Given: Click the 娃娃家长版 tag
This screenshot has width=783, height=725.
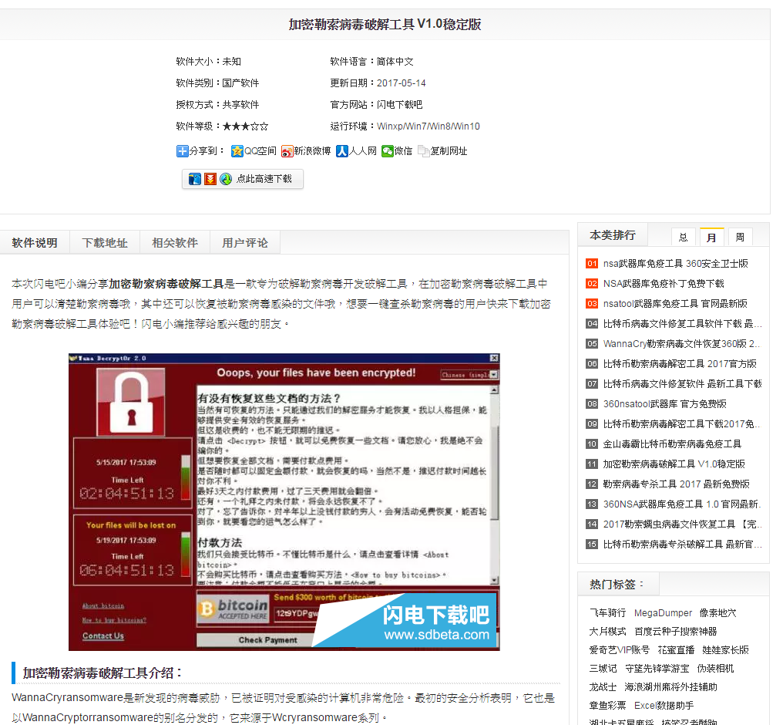Looking at the screenshot, I should pos(725,649).
